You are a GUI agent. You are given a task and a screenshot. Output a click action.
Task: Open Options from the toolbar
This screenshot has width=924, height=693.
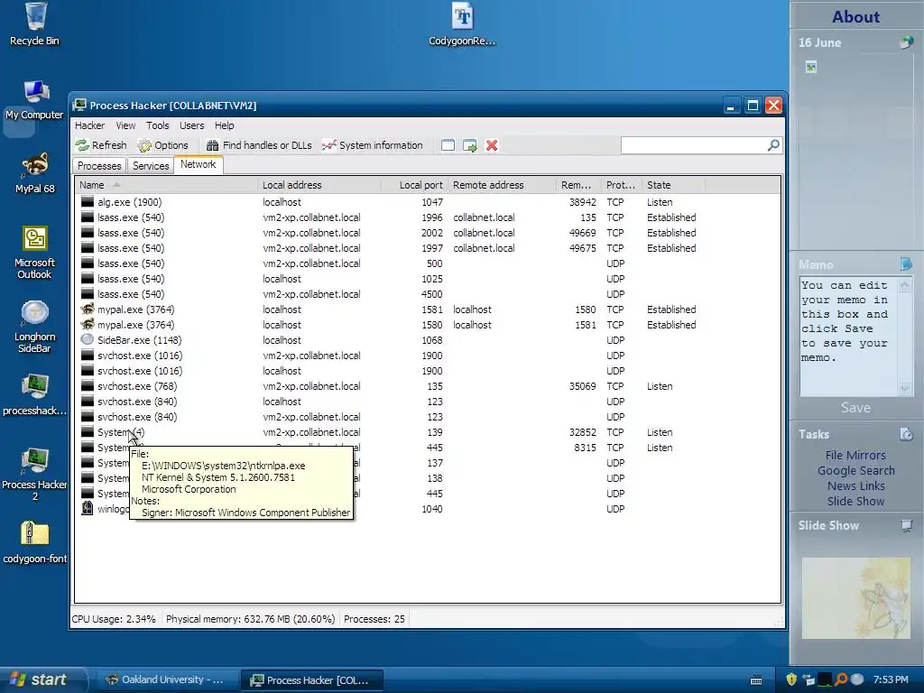[162, 145]
